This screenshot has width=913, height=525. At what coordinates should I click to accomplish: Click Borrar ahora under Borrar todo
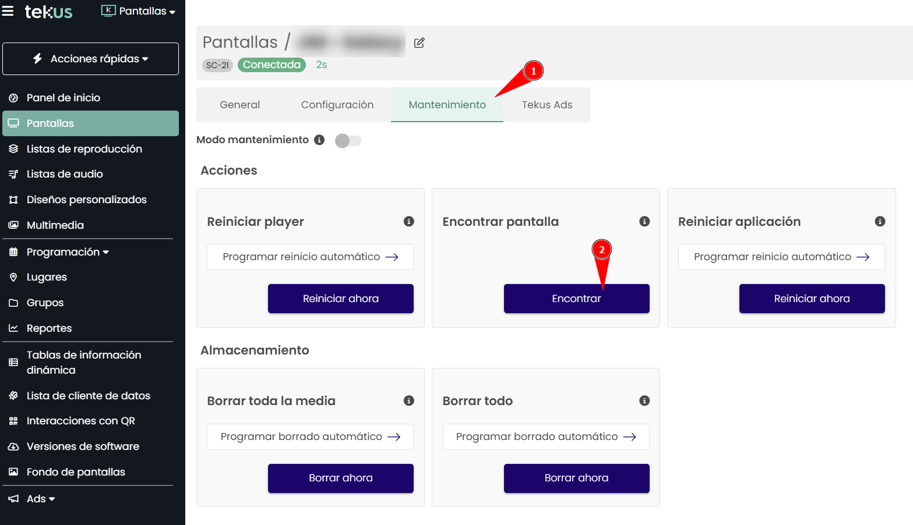[x=576, y=478]
